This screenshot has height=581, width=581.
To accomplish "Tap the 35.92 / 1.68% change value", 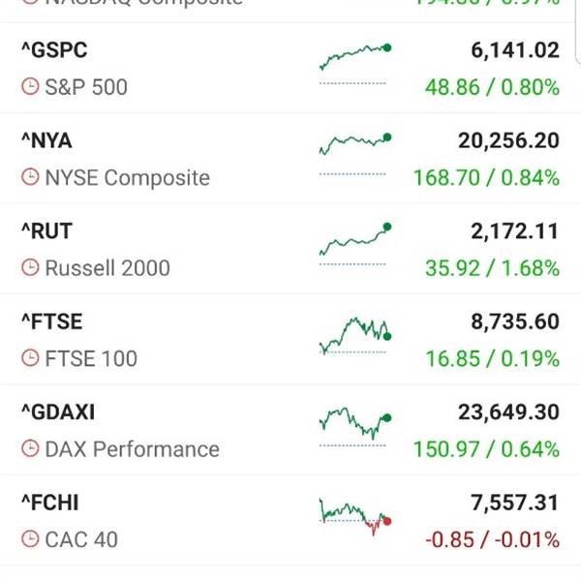I will 492,268.
